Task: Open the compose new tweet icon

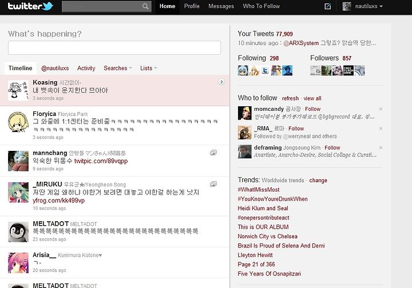Action: pos(328,6)
